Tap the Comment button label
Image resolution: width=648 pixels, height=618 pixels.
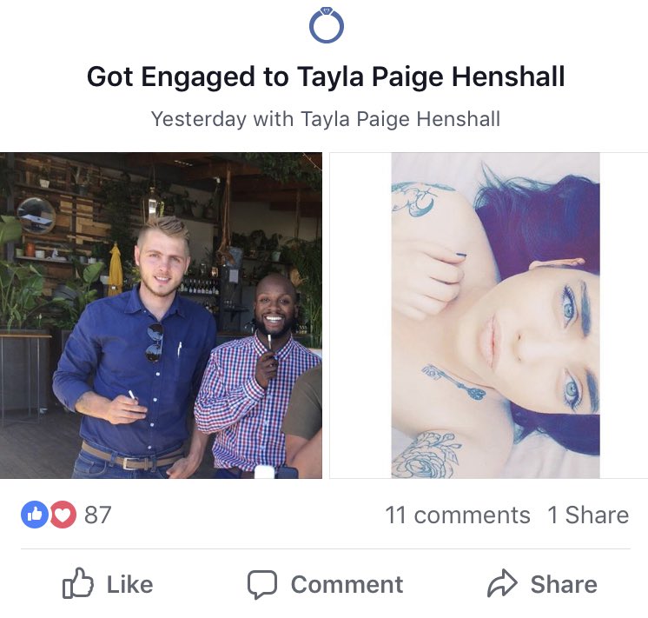[347, 584]
